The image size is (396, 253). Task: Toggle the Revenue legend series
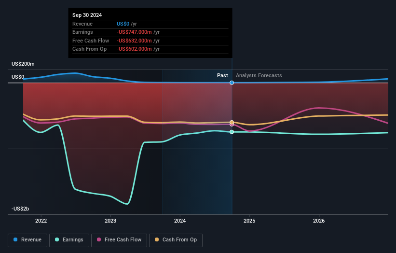[27, 240]
